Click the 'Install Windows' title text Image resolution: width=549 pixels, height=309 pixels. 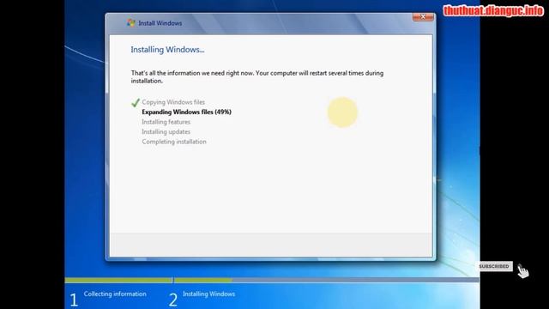[x=160, y=23]
